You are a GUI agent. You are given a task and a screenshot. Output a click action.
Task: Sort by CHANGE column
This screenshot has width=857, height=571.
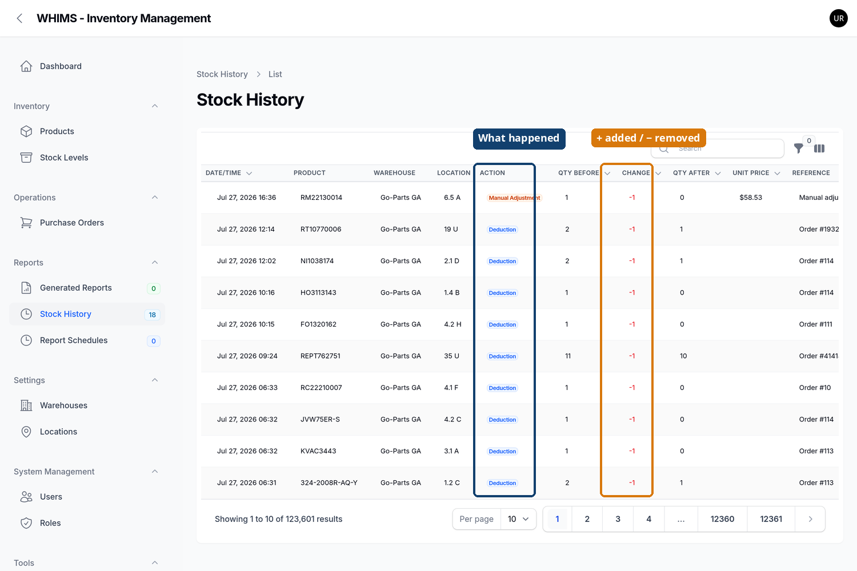click(642, 173)
